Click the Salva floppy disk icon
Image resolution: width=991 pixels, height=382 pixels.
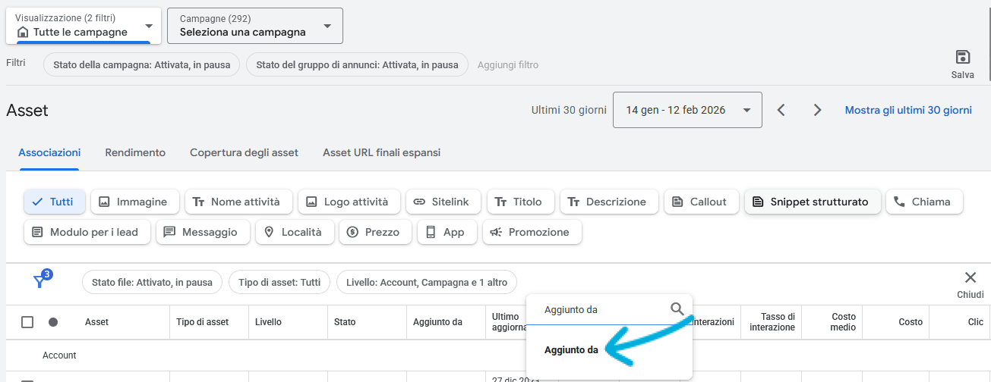coord(962,58)
